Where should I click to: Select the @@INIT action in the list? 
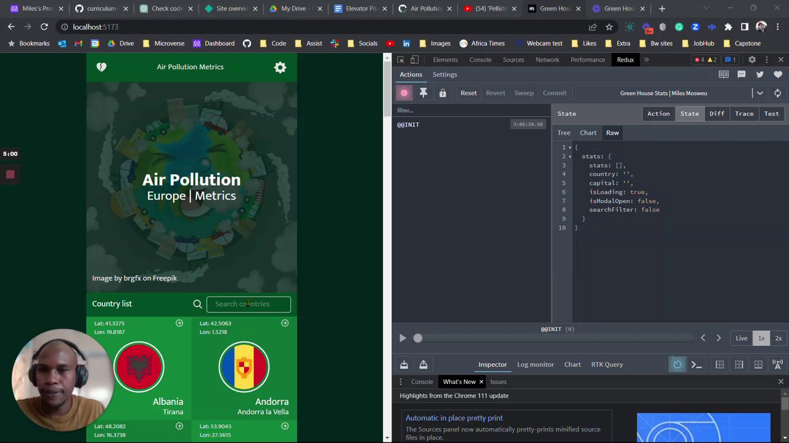click(471, 124)
